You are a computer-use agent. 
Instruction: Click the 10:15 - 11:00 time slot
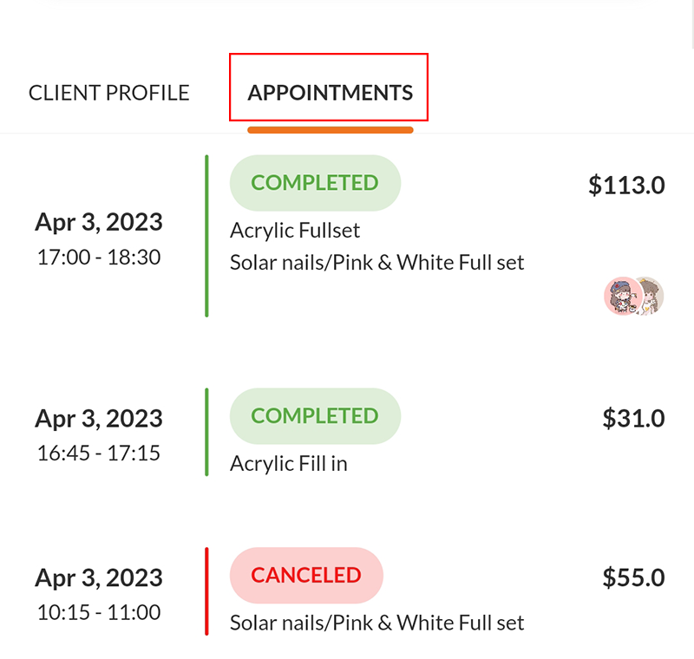98,611
